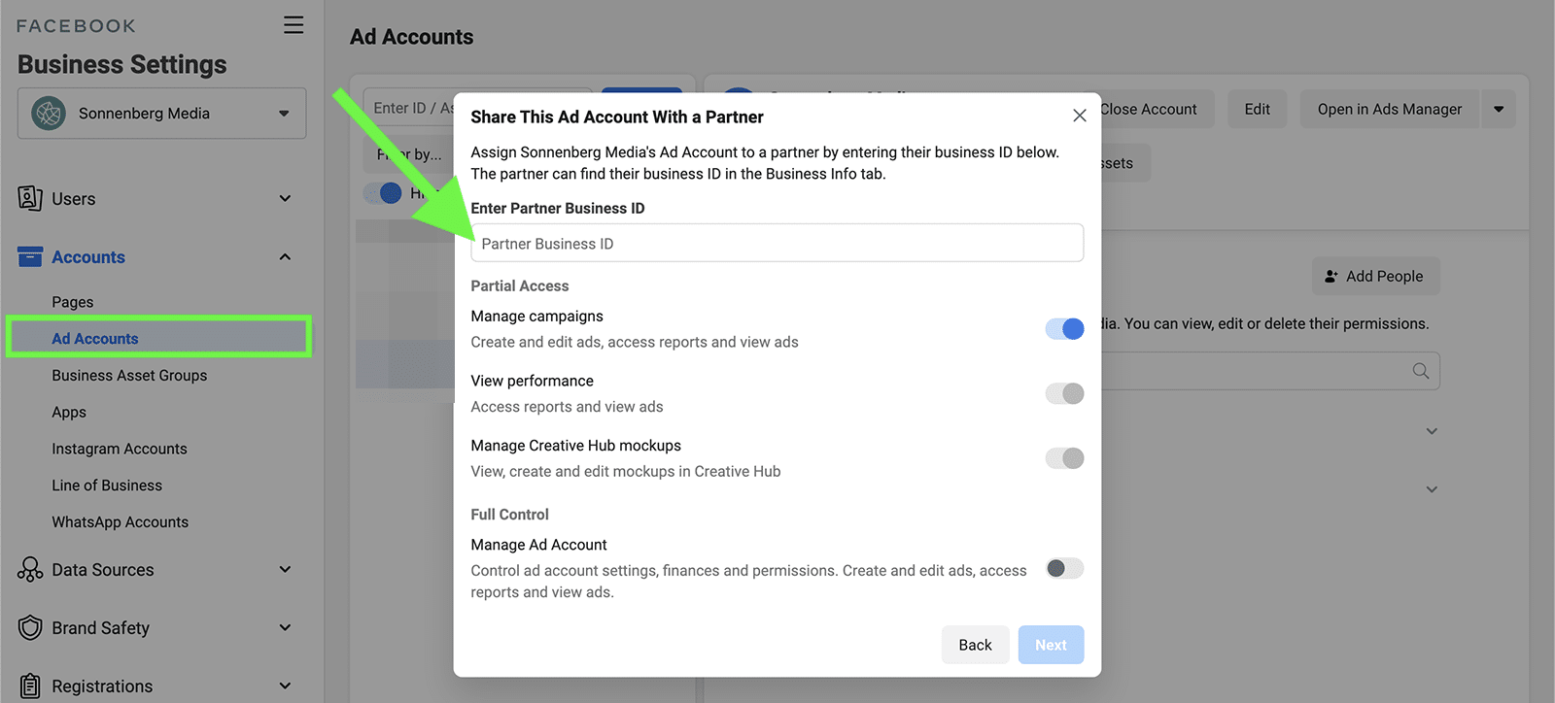The height and width of the screenshot is (703, 1555).
Task: Toggle View performance access switch
Action: click(1064, 393)
